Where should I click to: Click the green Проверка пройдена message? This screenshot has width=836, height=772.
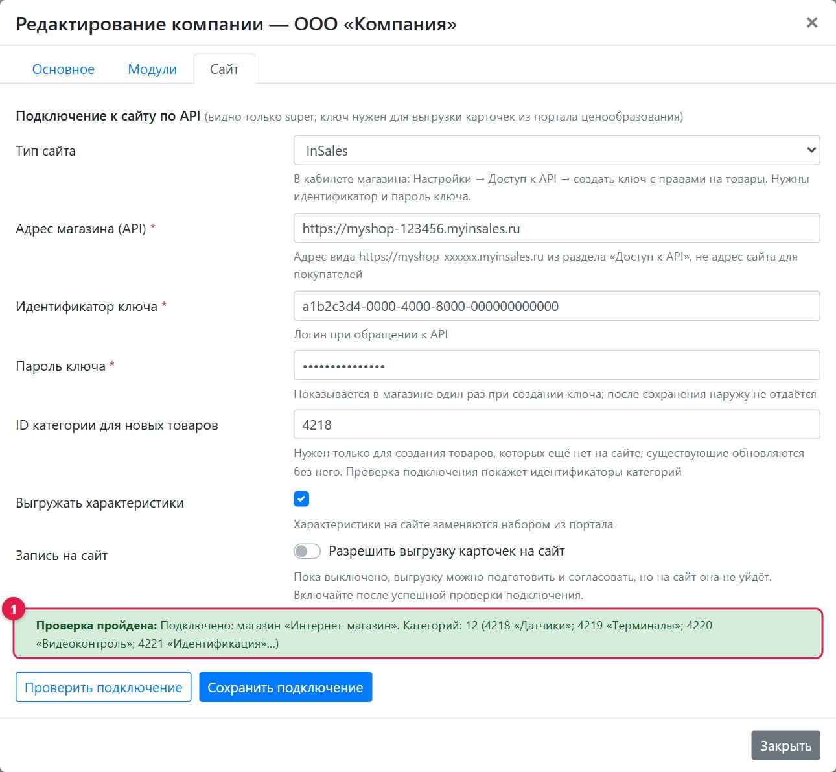coord(418,634)
